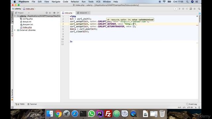Click the read-only lock icon in status bar
This screenshot has height=119, width=212.
tap(196, 107)
